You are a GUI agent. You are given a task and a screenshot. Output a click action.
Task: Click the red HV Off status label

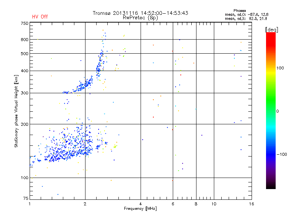40,17
